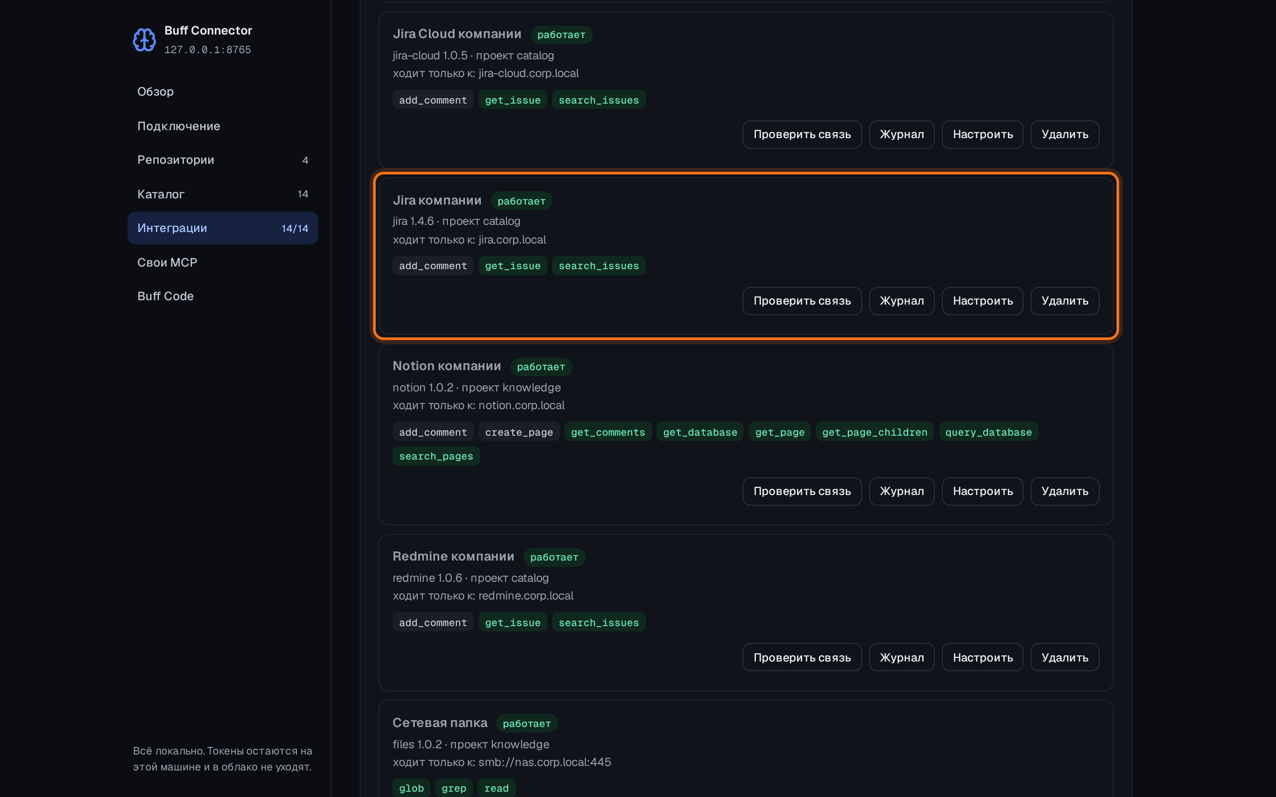Click the read tag in Сетевая папка
The width and height of the screenshot is (1276, 797).
pos(496,788)
